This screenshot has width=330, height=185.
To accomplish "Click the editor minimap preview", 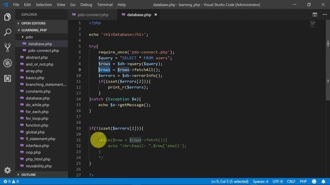I will [313, 24].
